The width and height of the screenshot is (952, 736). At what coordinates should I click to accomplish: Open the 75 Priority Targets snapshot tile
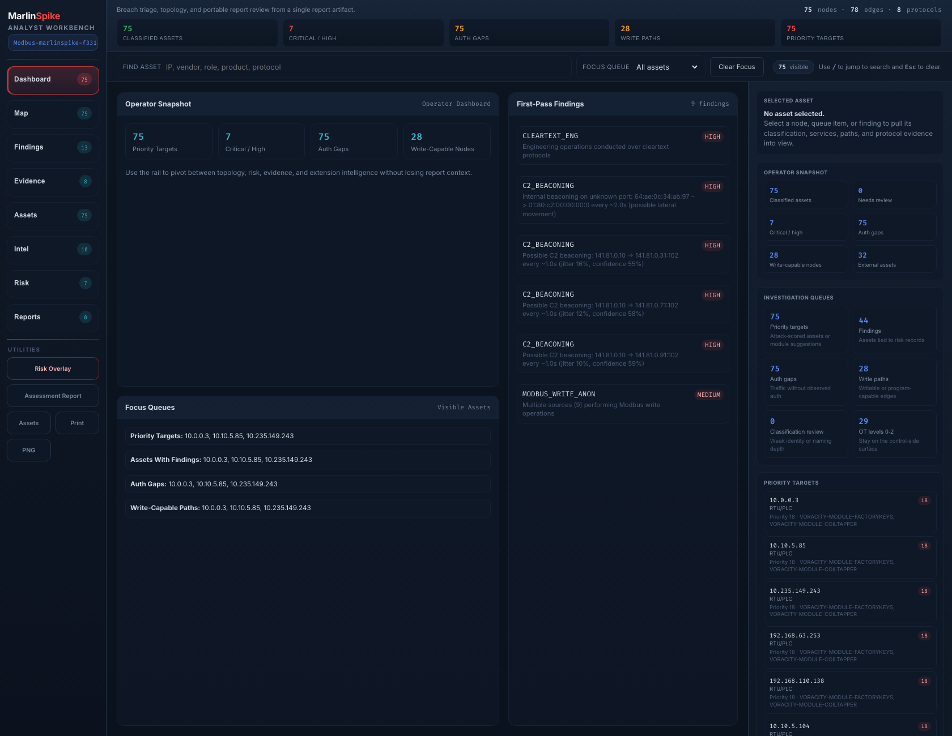168,141
